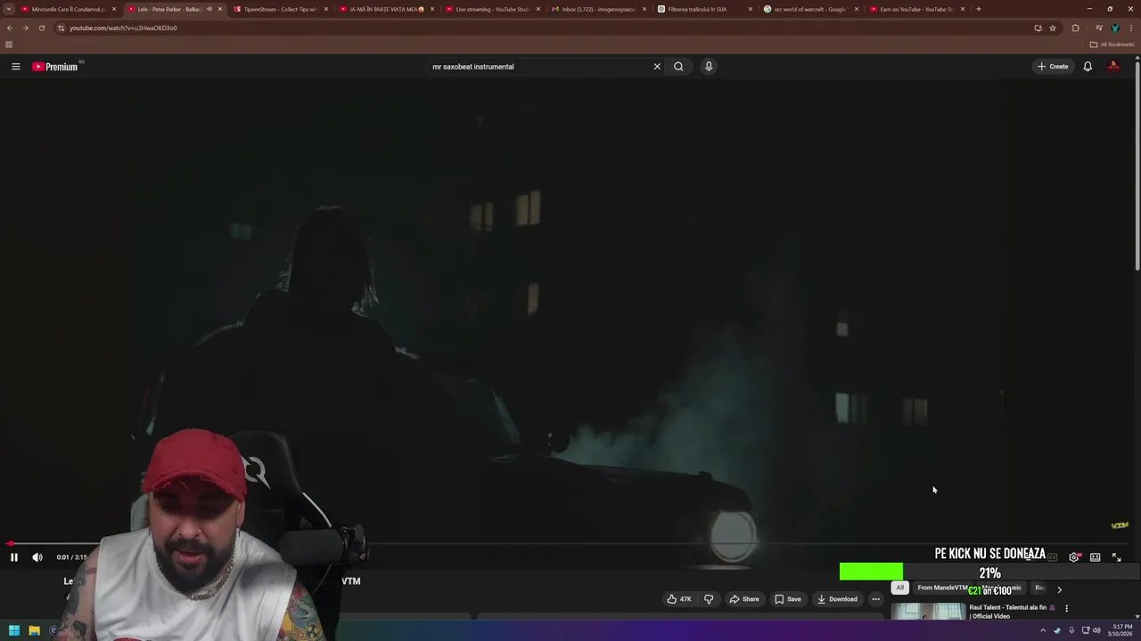Open the Chrome profile avatar
This screenshot has height=641, width=1141.
[x=1114, y=28]
